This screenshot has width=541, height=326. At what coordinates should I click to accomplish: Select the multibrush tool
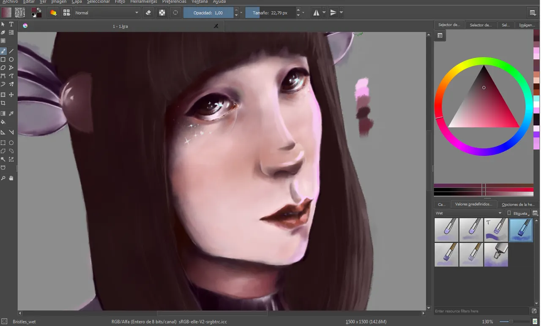click(x=11, y=84)
